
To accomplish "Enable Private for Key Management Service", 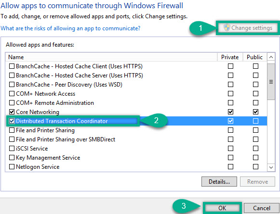I will tap(230, 158).
